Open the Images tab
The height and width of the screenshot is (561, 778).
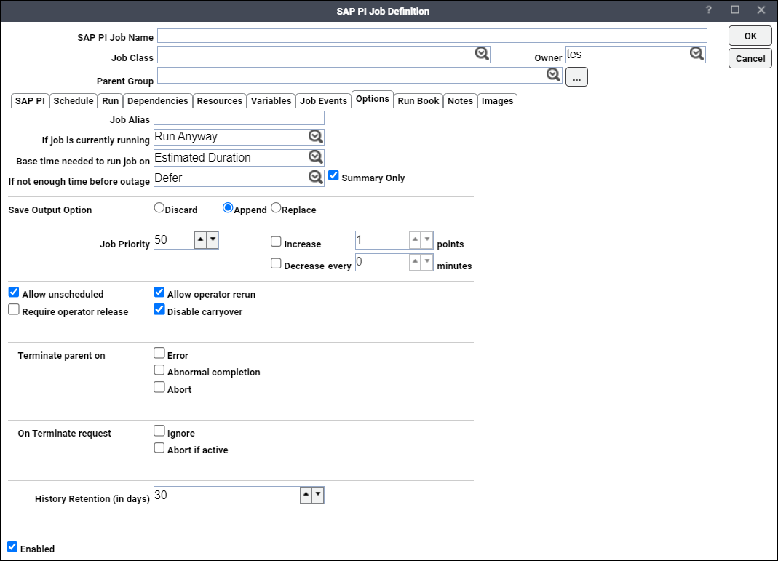pos(497,100)
